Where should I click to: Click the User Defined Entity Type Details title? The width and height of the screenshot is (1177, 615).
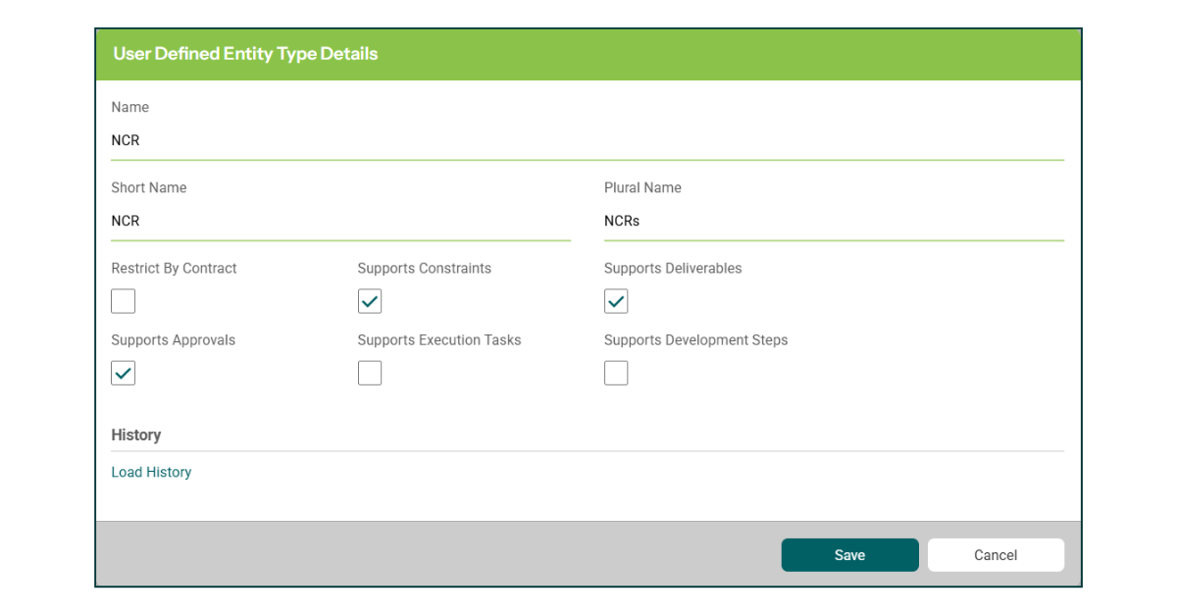(x=245, y=54)
